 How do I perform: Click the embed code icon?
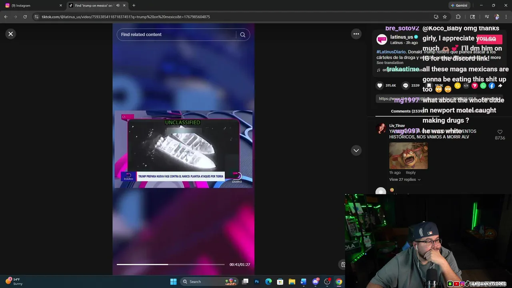click(466, 86)
